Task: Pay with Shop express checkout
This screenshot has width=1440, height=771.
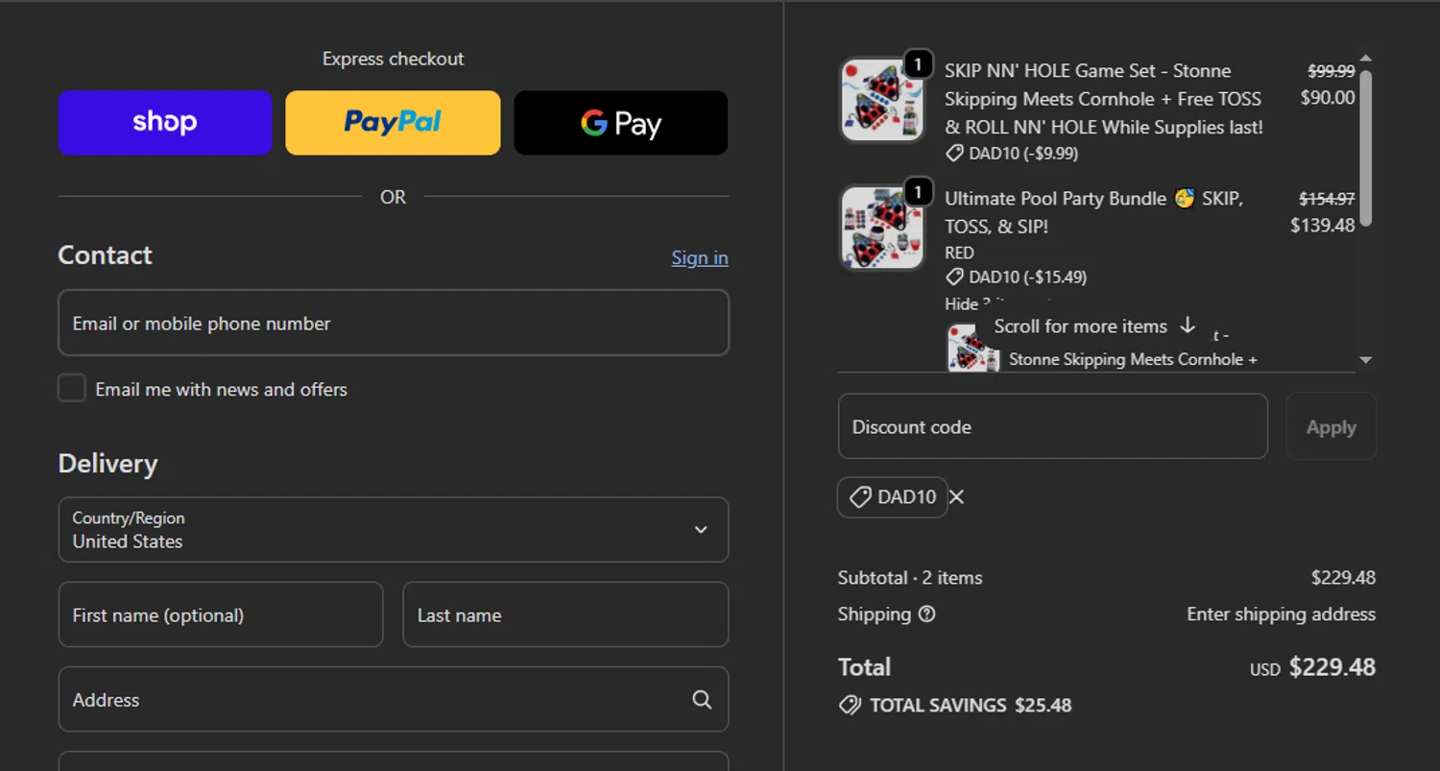Action: point(165,123)
